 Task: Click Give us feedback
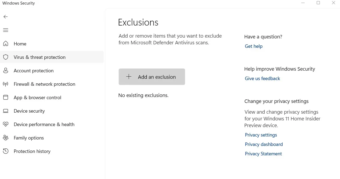(x=262, y=78)
